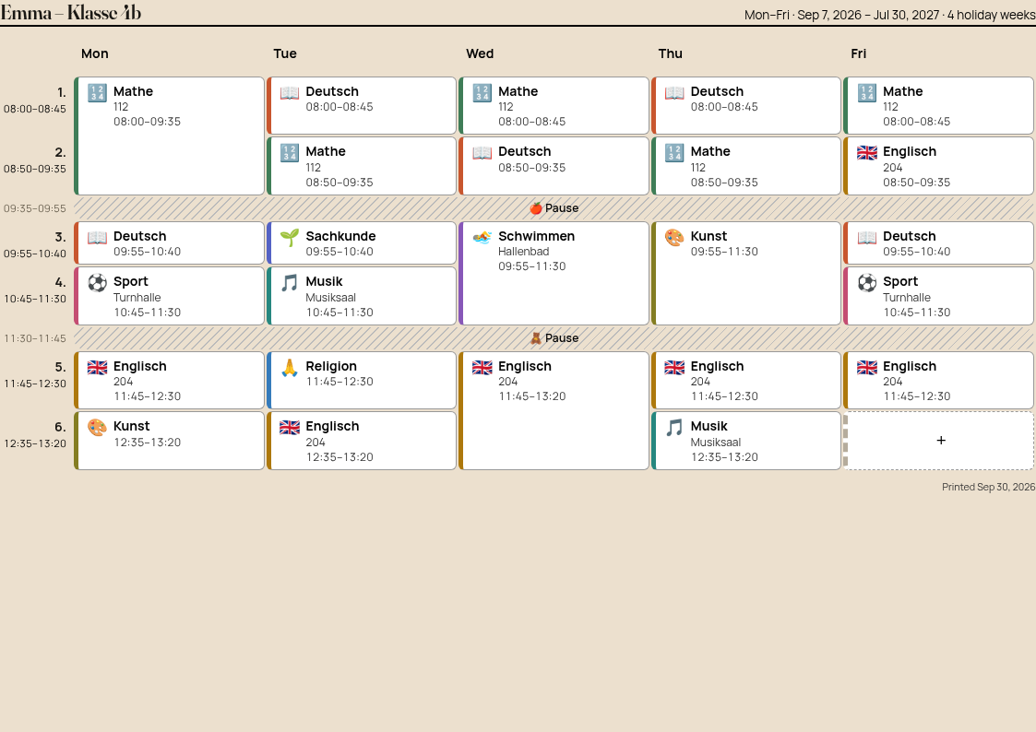Click the Musiksaal room text on Tuesday
1036x732 pixels.
click(330, 298)
